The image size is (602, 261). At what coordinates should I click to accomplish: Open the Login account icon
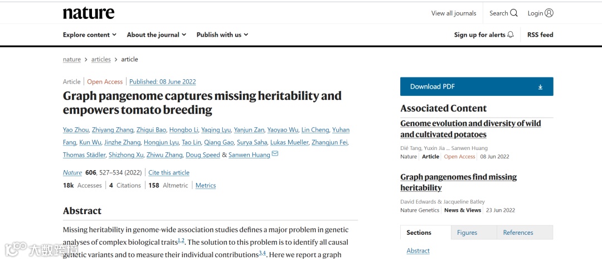[550, 13]
